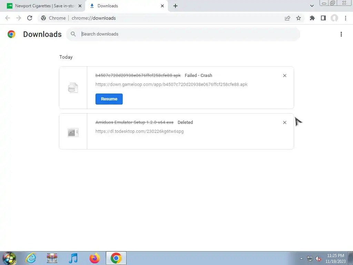The width and height of the screenshot is (353, 265).
Task: Reload the page with refresh icon
Action: pyautogui.click(x=30, y=18)
